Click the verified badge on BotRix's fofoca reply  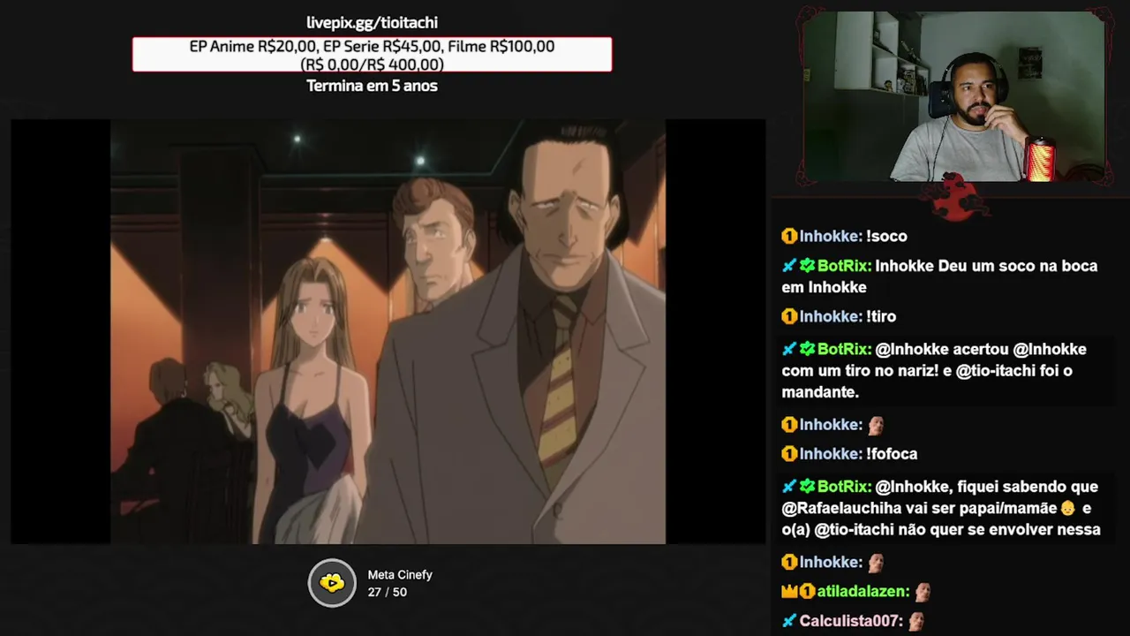click(x=807, y=486)
